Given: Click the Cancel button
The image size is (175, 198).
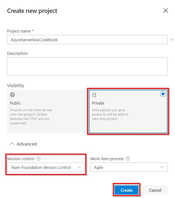Looking at the screenshot, I should coord(155,190).
